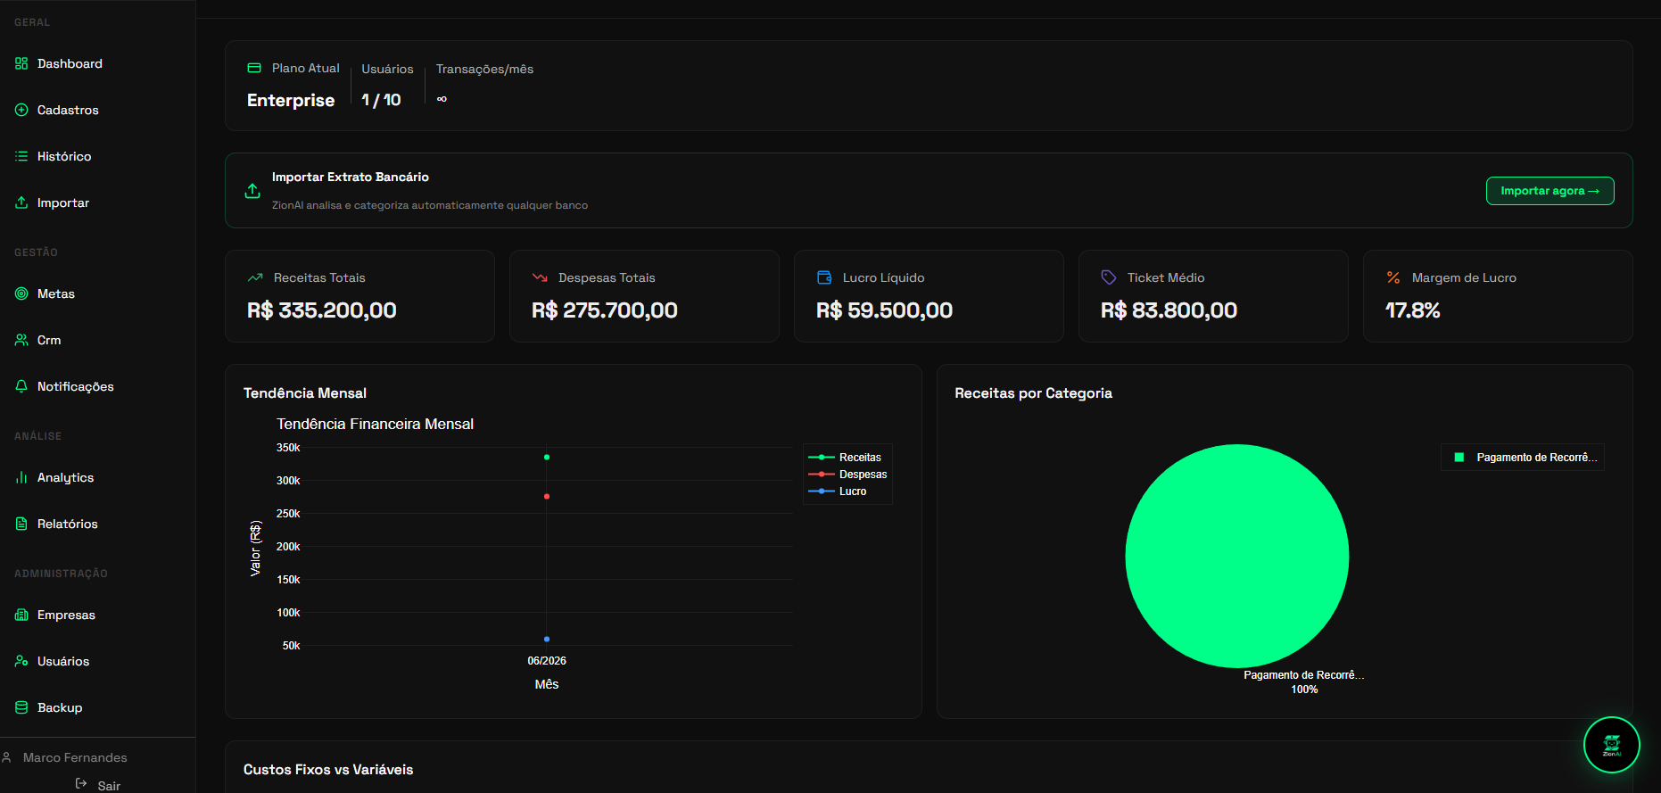Viewport: 1661px width, 793px height.
Task: Click the Importar agora button
Action: (x=1549, y=191)
